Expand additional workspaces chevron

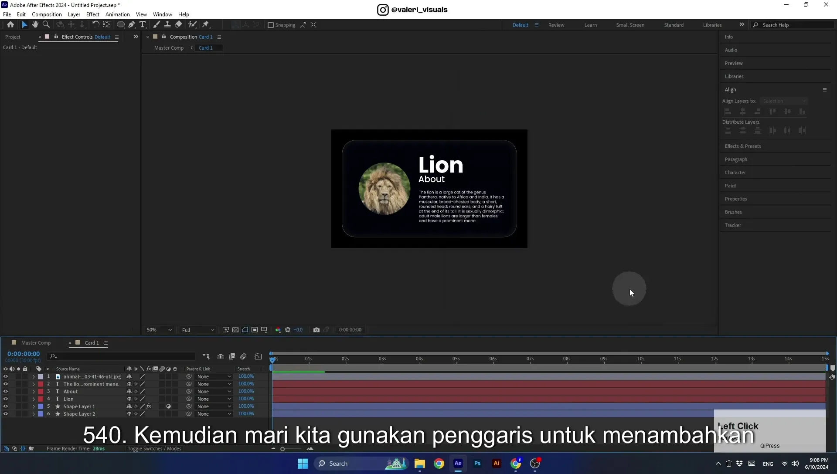[742, 24]
